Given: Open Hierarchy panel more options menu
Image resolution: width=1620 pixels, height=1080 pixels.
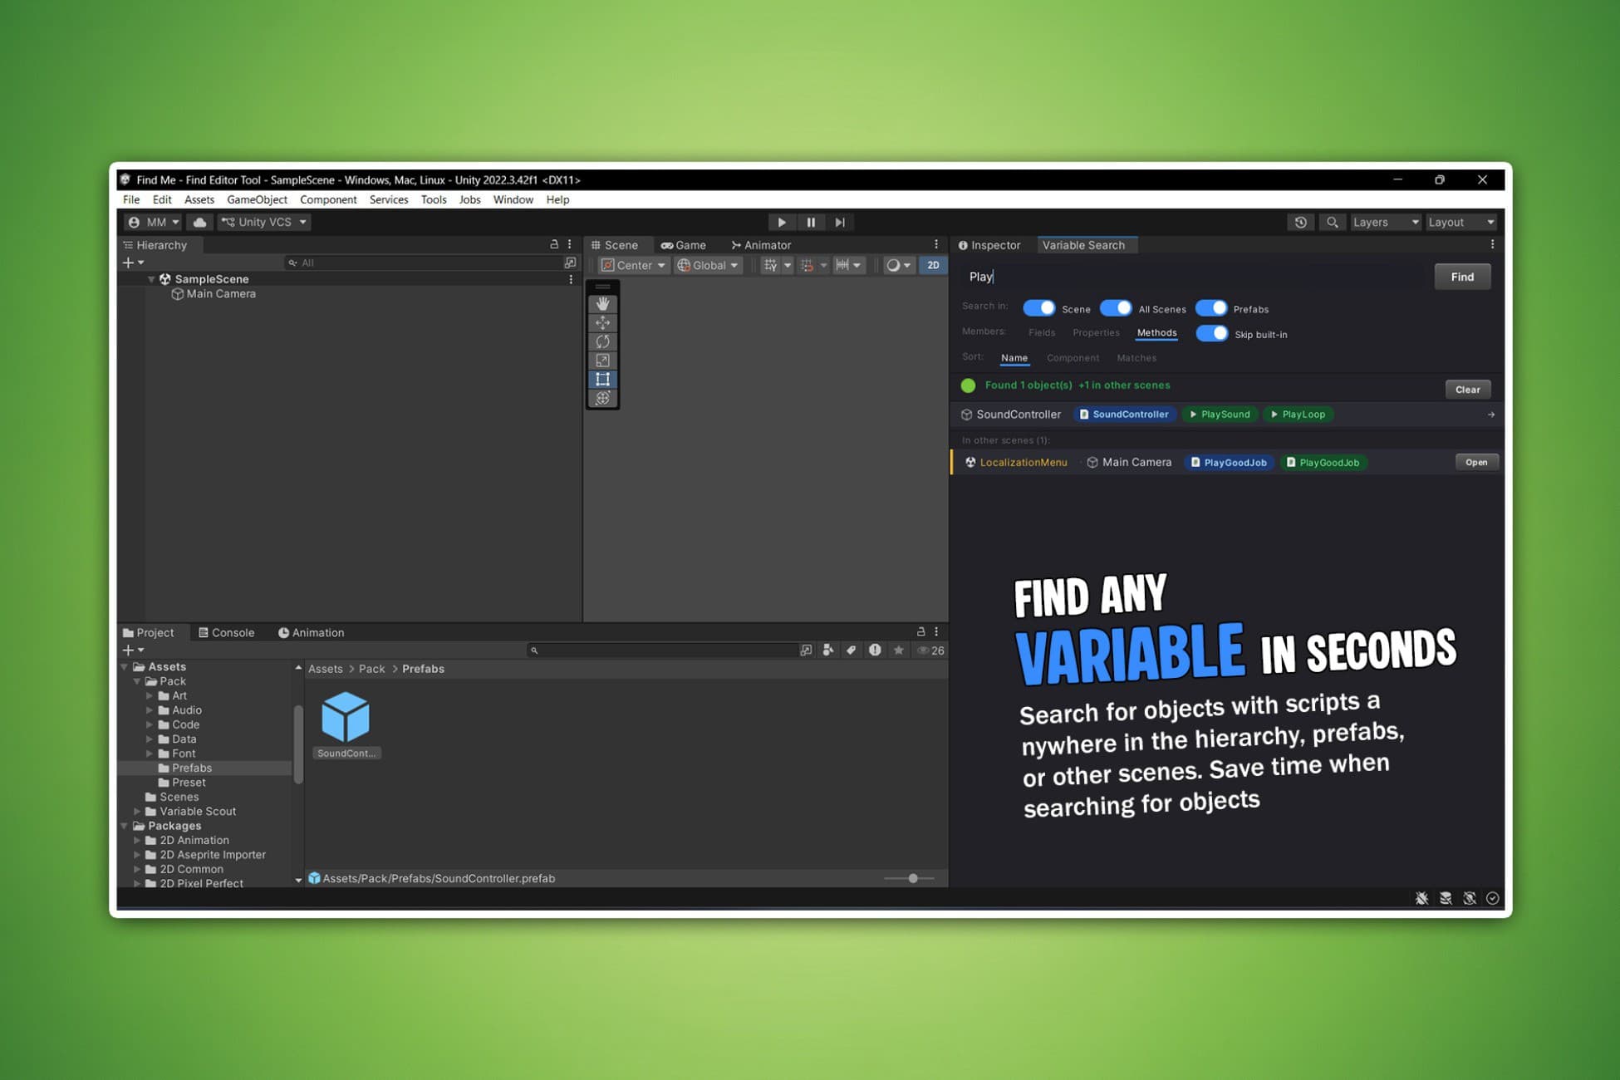Looking at the screenshot, I should coord(570,244).
